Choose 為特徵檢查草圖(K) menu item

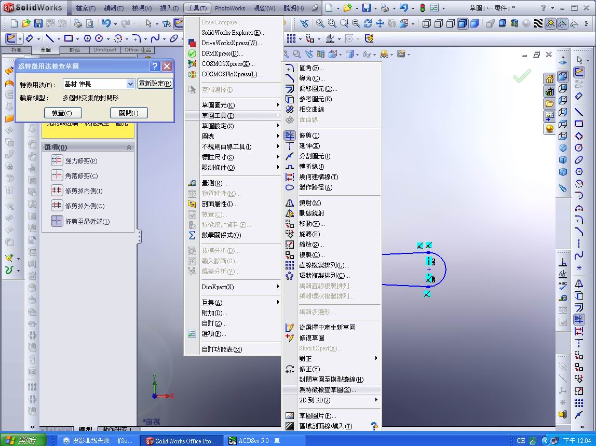pyautogui.click(x=331, y=390)
